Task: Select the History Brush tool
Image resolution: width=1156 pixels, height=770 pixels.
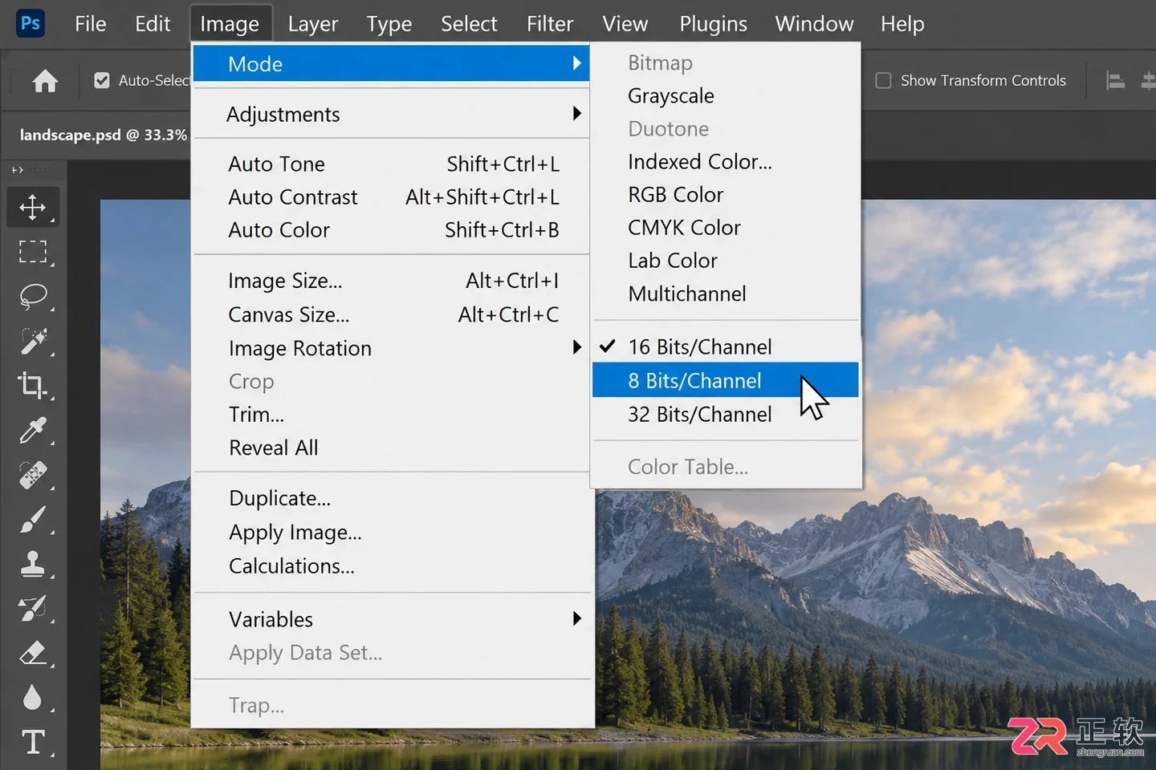Action: coord(33,609)
